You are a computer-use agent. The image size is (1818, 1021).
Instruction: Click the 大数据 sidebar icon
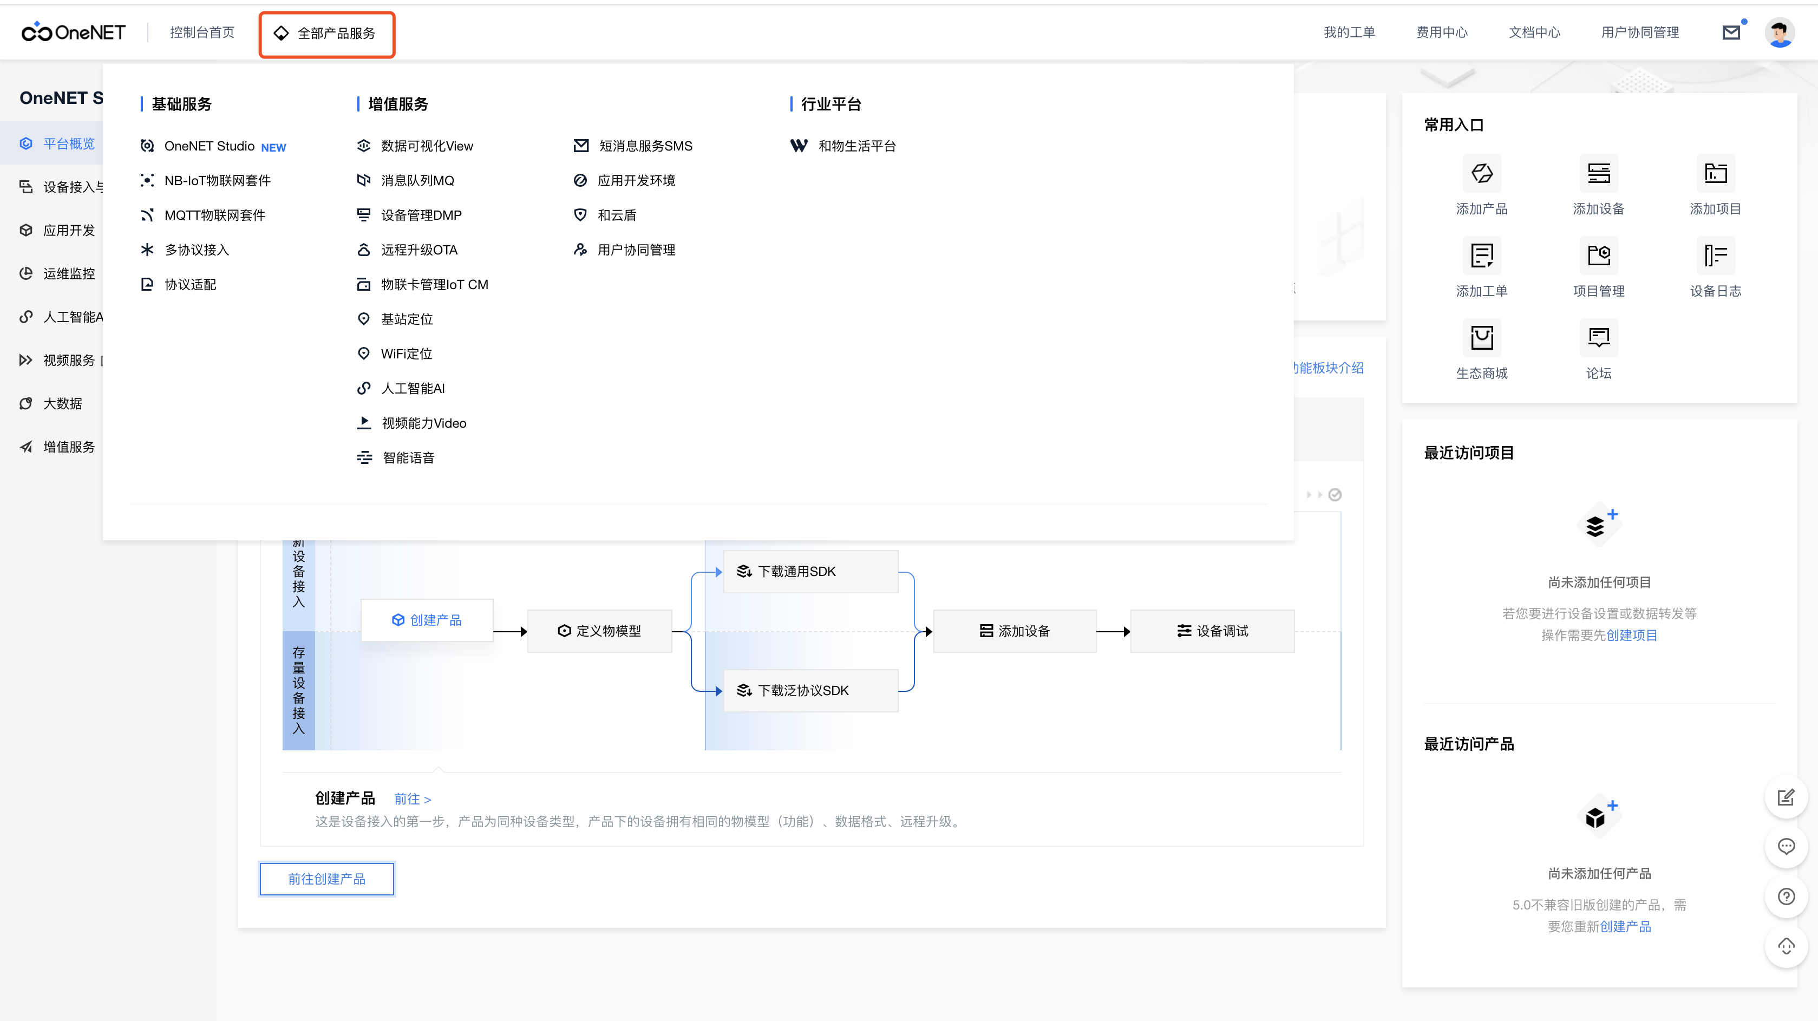point(26,404)
